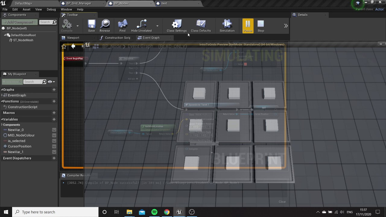Expand the EventGraph entry arrow

tap(2, 95)
